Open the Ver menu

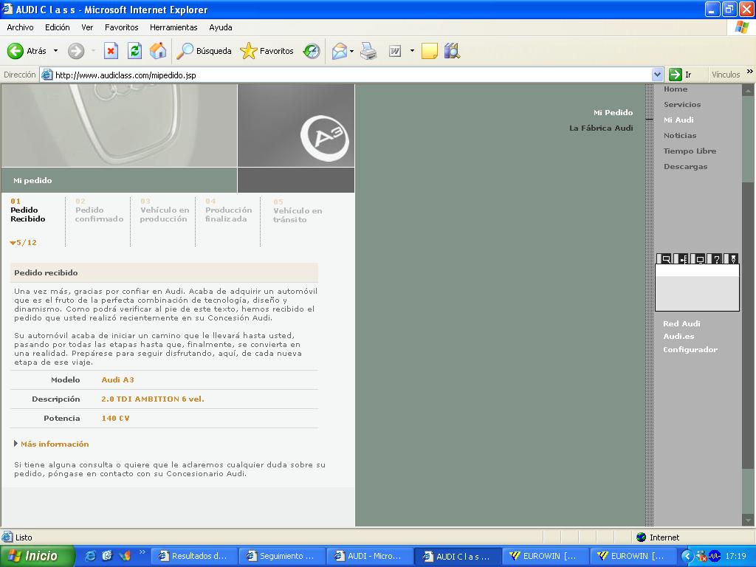coord(87,27)
